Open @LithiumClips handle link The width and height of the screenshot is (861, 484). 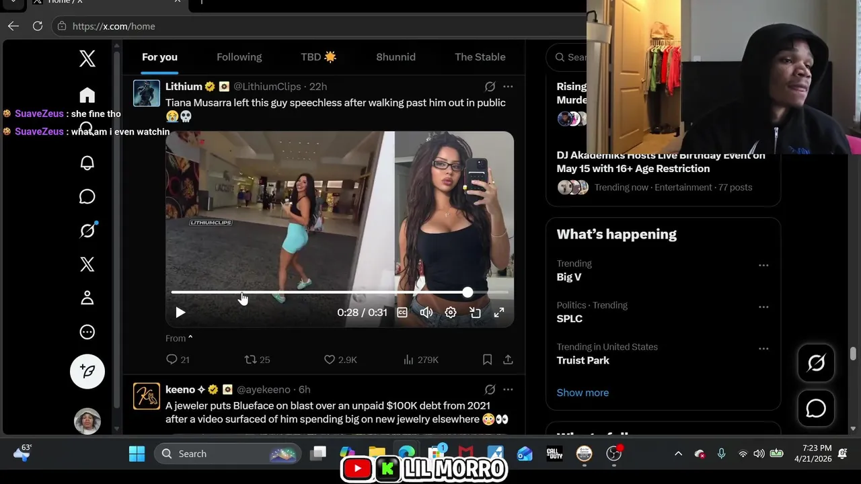pyautogui.click(x=267, y=87)
